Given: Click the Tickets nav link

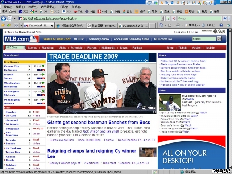Looking at the screenshot, I should (183, 47).
